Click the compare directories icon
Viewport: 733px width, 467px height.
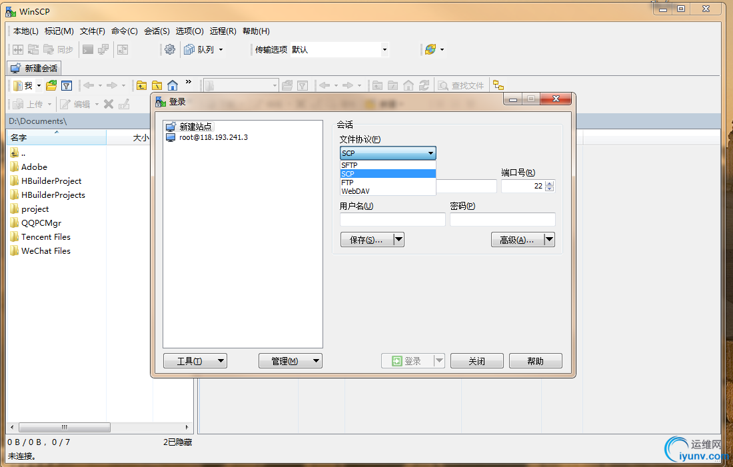pyautogui.click(x=18, y=49)
